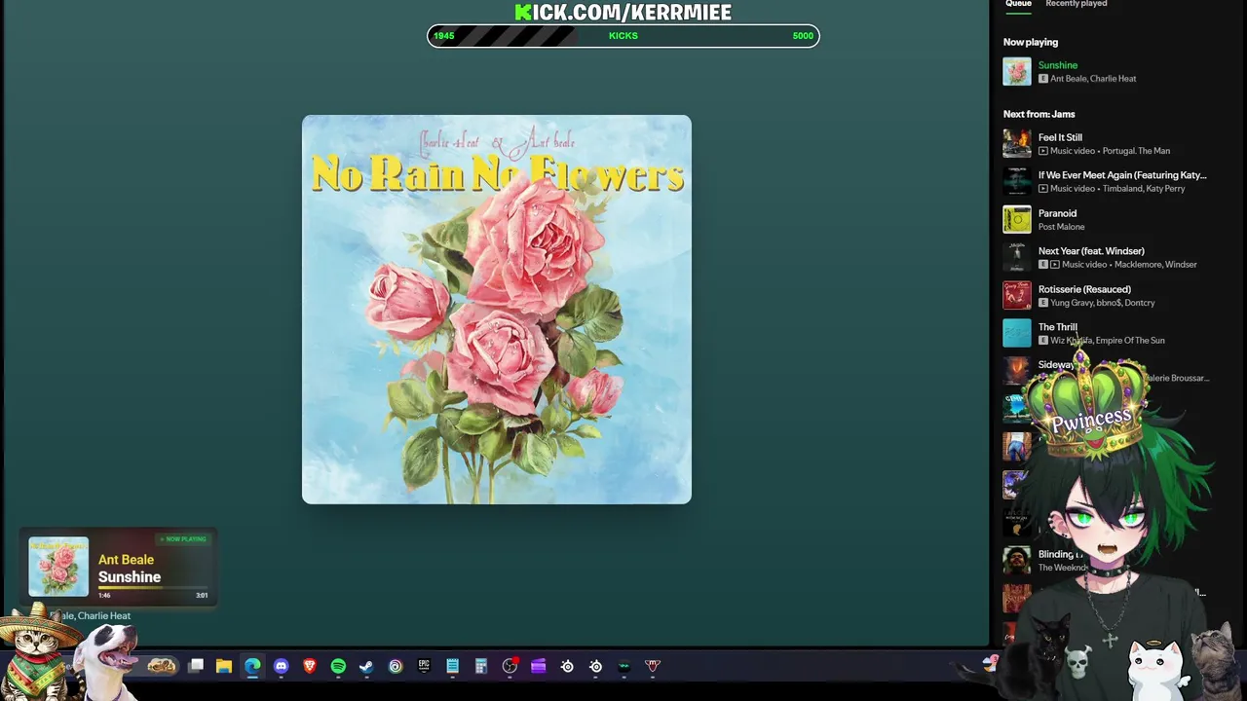Image resolution: width=1247 pixels, height=701 pixels.
Task: Open artist link Post Malone
Action: pyautogui.click(x=1061, y=227)
